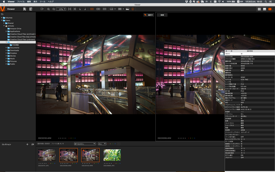Rotate image left icon
The image size is (275, 172).
pyautogui.click(x=80, y=9)
